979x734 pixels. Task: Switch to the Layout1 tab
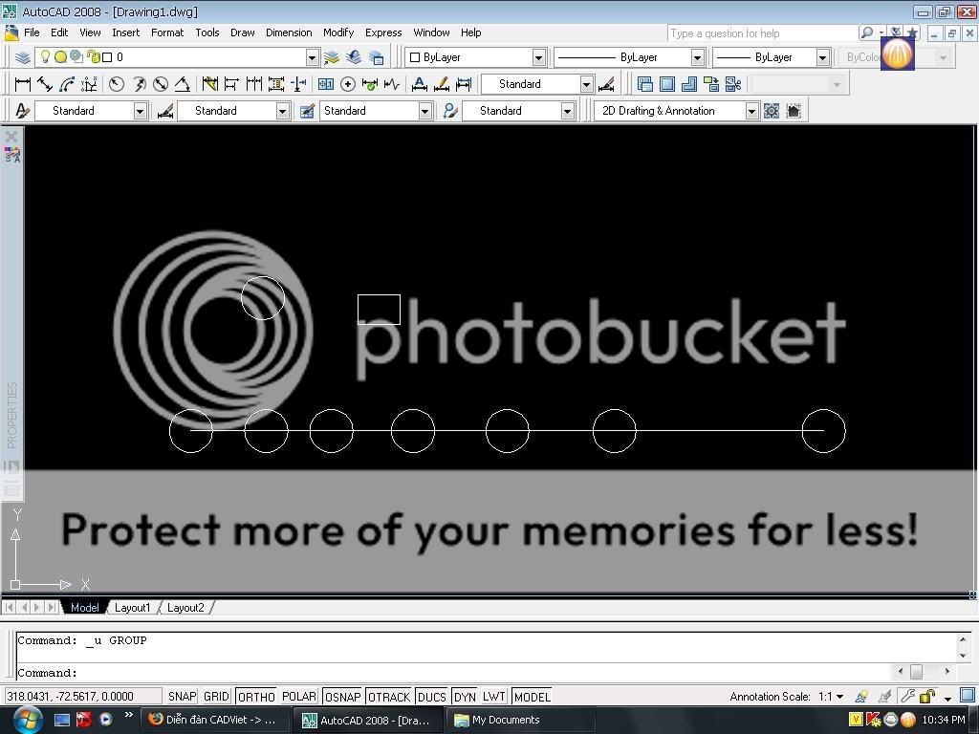click(x=132, y=607)
